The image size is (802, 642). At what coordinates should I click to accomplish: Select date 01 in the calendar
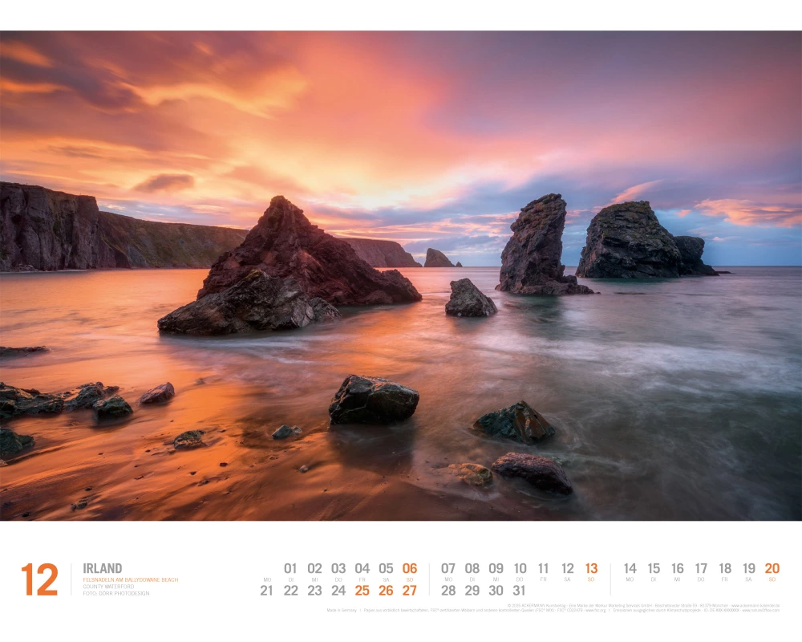click(x=290, y=568)
